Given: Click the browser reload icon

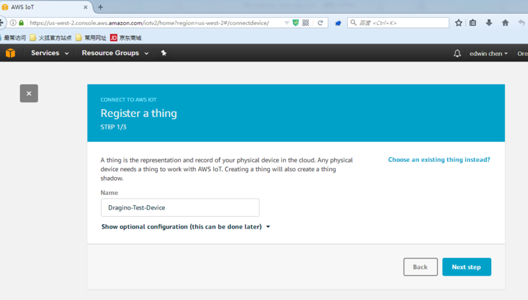Looking at the screenshot, I should pos(320,23).
